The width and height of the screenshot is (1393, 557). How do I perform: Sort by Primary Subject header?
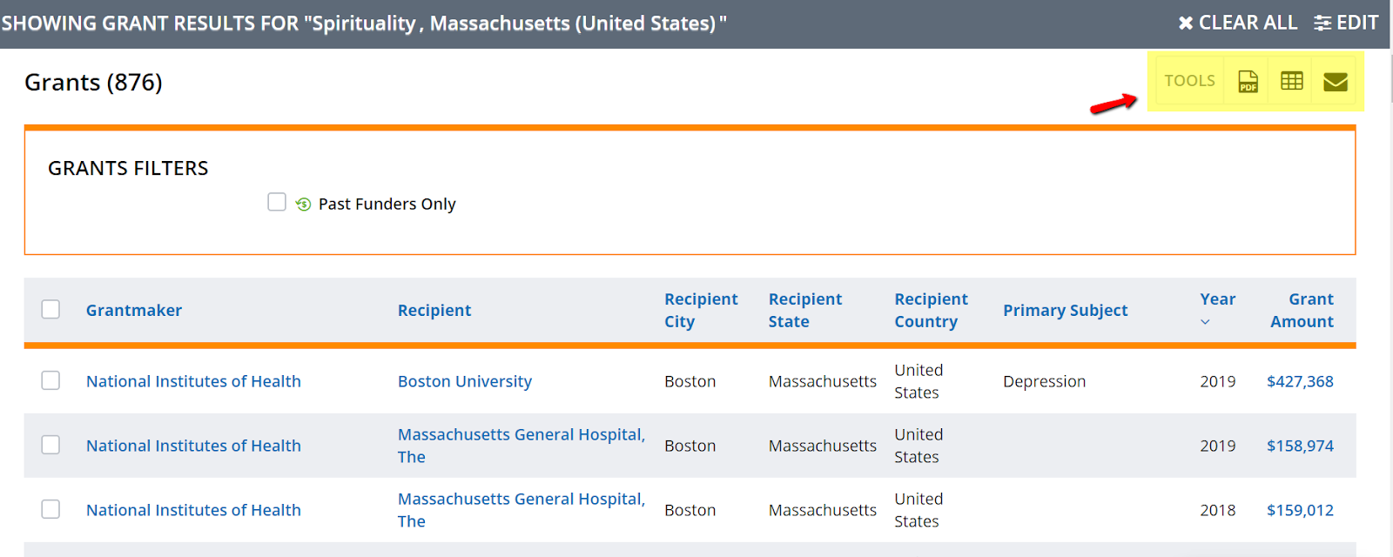coord(1065,311)
